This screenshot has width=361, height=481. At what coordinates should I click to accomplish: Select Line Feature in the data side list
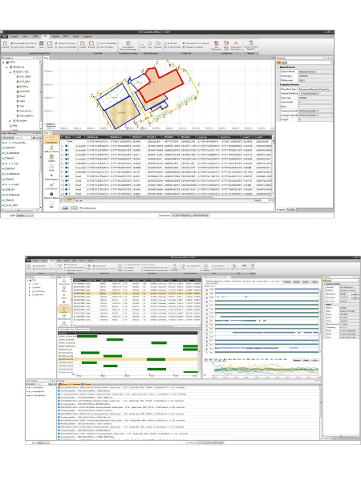[x=51, y=186]
